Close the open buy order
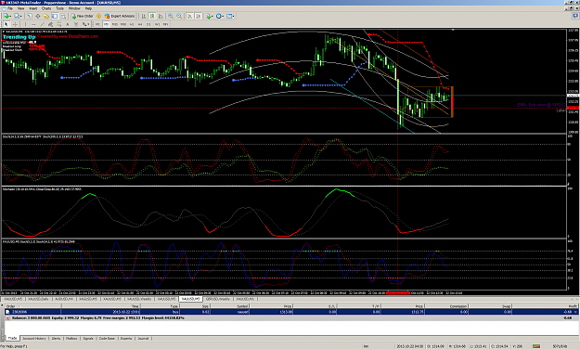This screenshot has height=349, width=580. coord(575,312)
